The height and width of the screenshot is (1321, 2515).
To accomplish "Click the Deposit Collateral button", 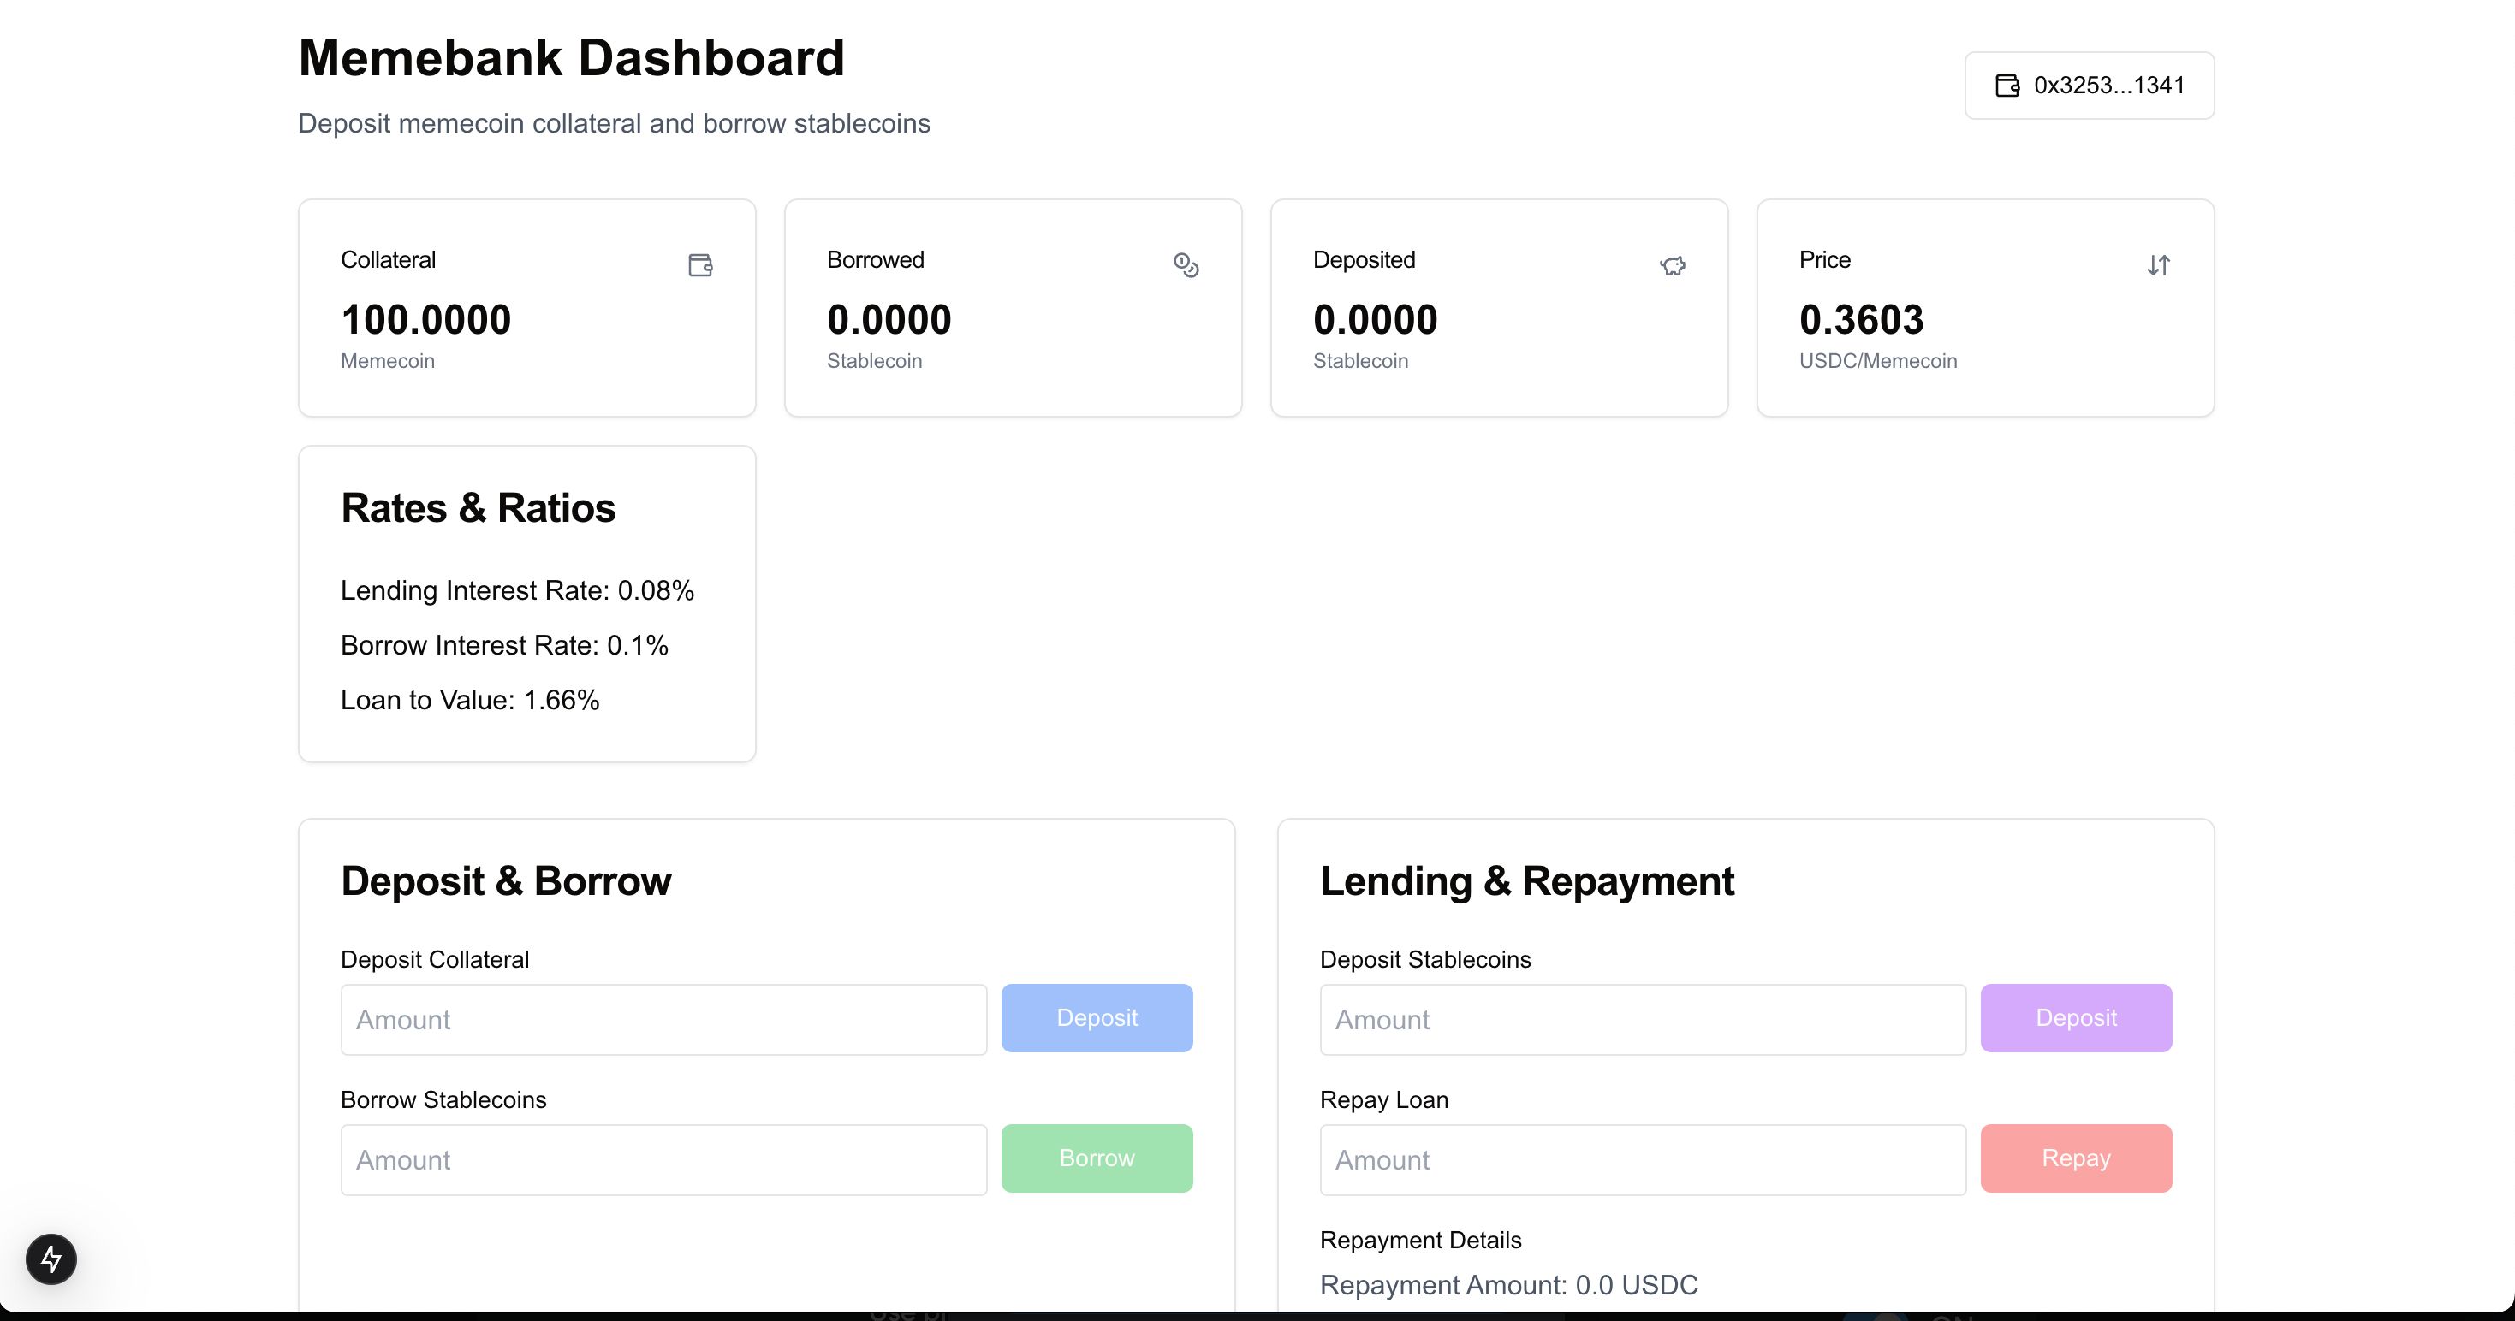I will (1097, 1017).
